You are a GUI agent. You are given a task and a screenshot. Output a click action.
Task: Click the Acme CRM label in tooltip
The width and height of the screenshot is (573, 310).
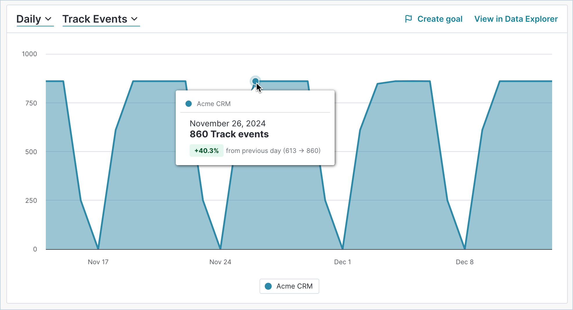pos(214,104)
